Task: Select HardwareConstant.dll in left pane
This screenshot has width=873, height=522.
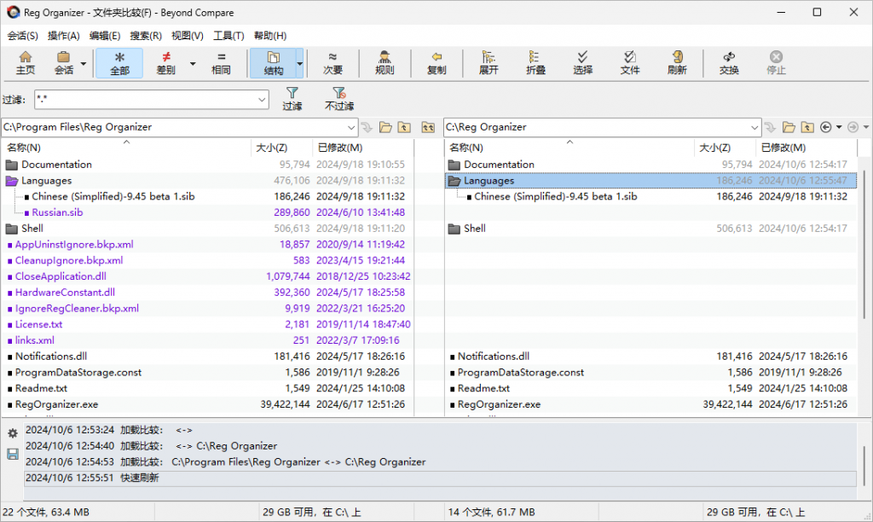Action: (x=65, y=293)
